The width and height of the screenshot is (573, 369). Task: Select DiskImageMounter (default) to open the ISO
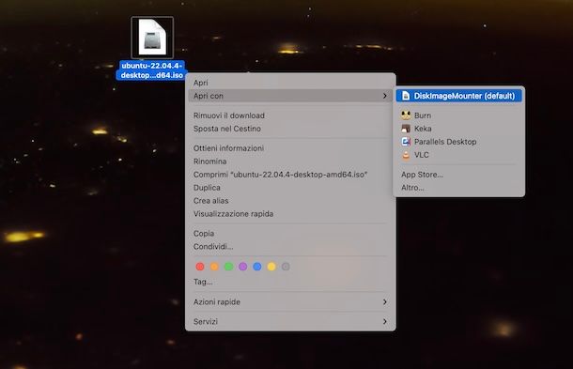pos(459,96)
